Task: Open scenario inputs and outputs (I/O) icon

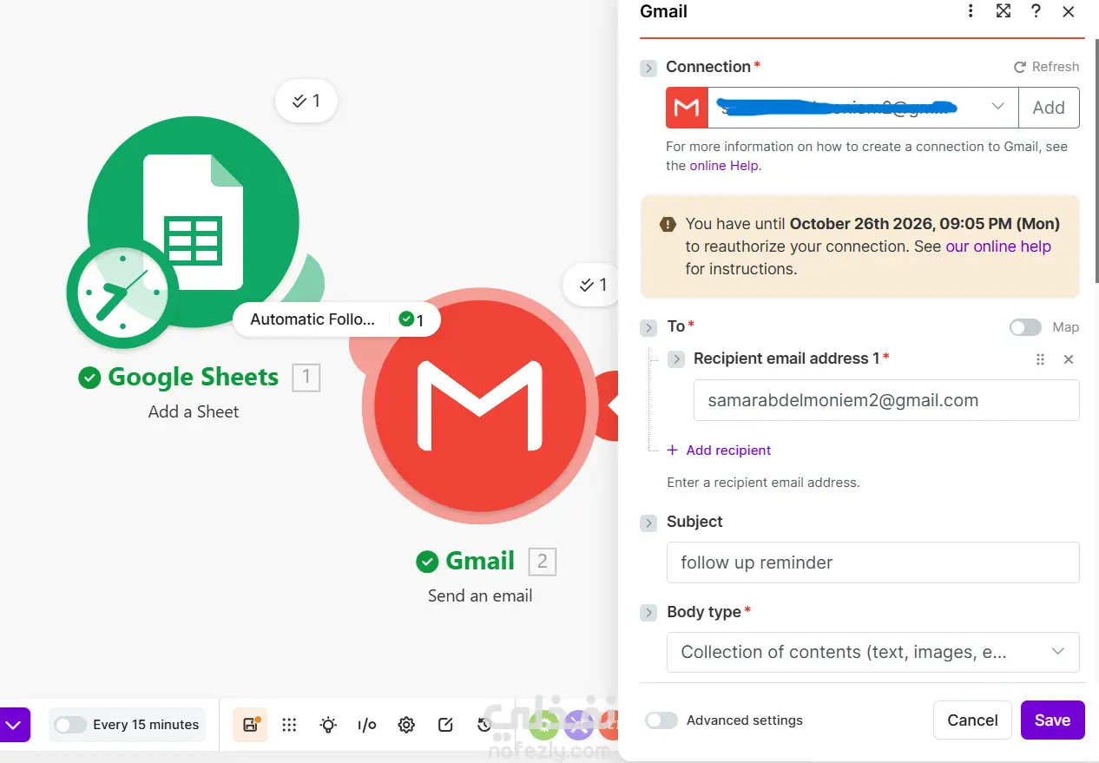Action: [x=367, y=725]
